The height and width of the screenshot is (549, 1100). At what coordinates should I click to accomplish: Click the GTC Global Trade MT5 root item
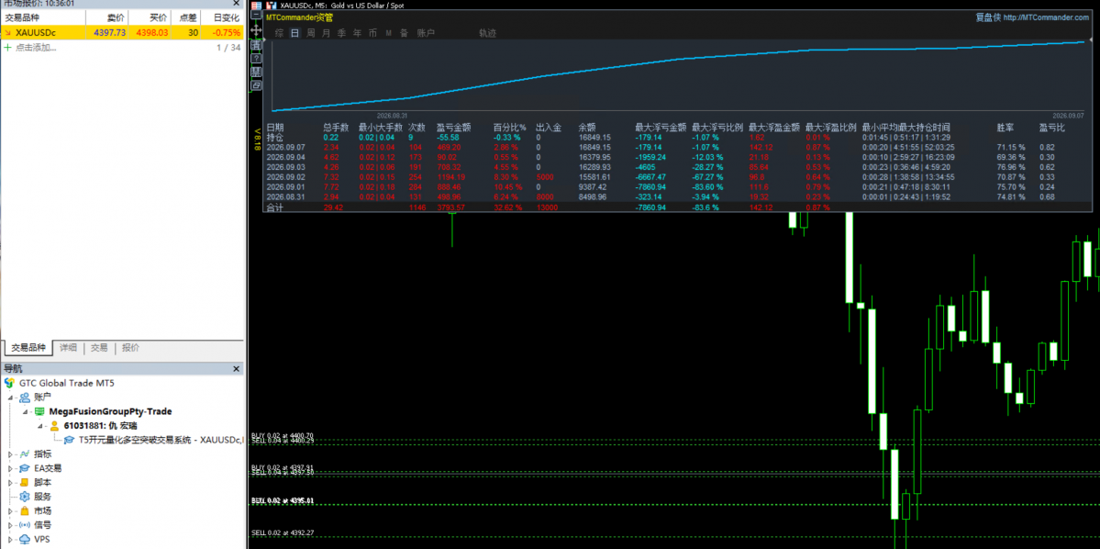click(65, 384)
